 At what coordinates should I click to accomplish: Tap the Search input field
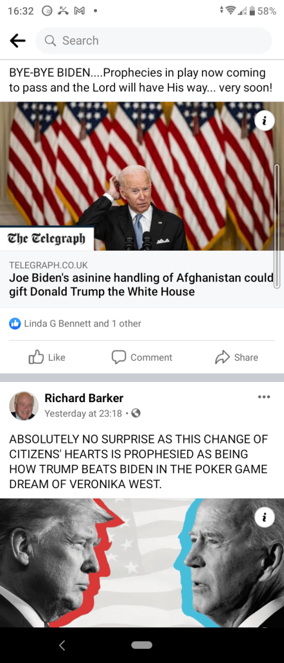(154, 41)
